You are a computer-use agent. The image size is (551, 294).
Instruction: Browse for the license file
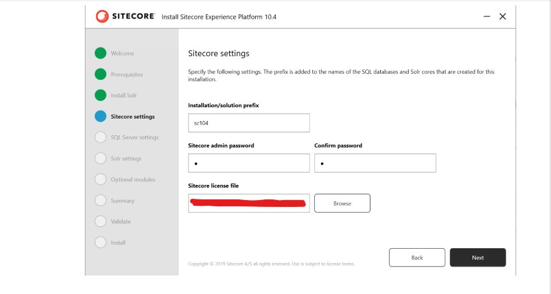[x=342, y=203]
